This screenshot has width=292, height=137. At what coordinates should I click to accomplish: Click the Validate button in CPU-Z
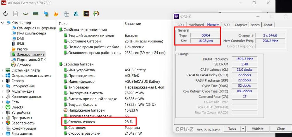[258, 129]
